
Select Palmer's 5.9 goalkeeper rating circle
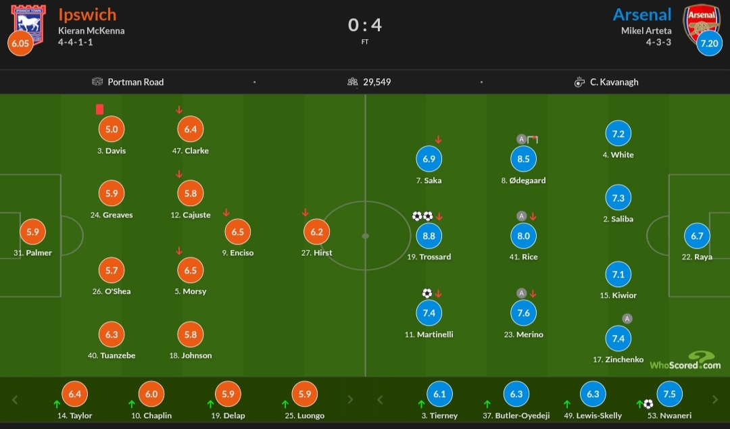[32, 232]
